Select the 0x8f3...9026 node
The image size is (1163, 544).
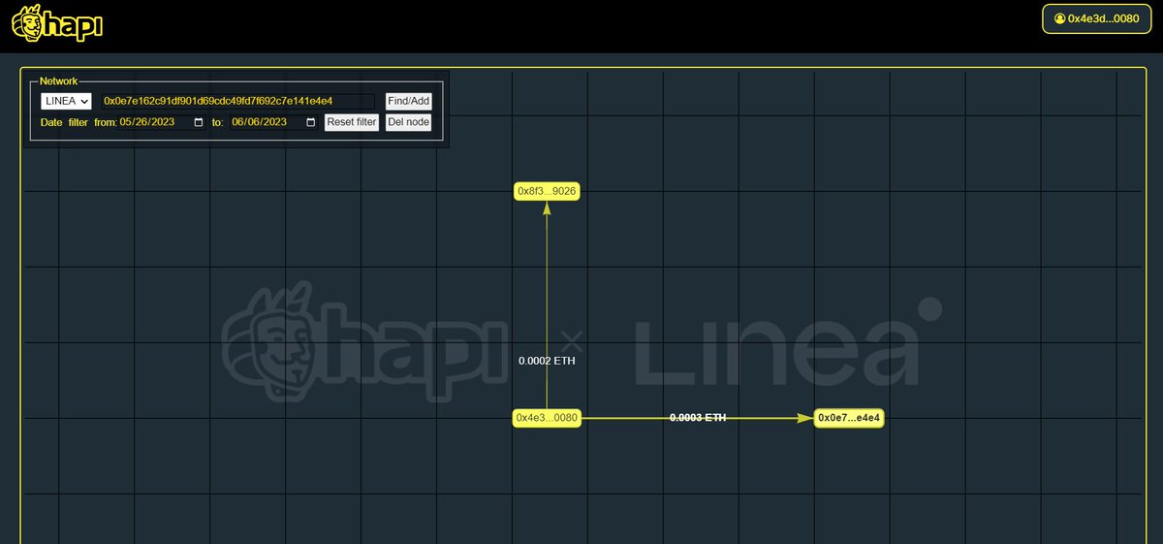tap(547, 191)
